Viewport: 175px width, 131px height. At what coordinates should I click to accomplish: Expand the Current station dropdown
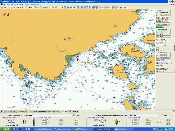coord(160,115)
